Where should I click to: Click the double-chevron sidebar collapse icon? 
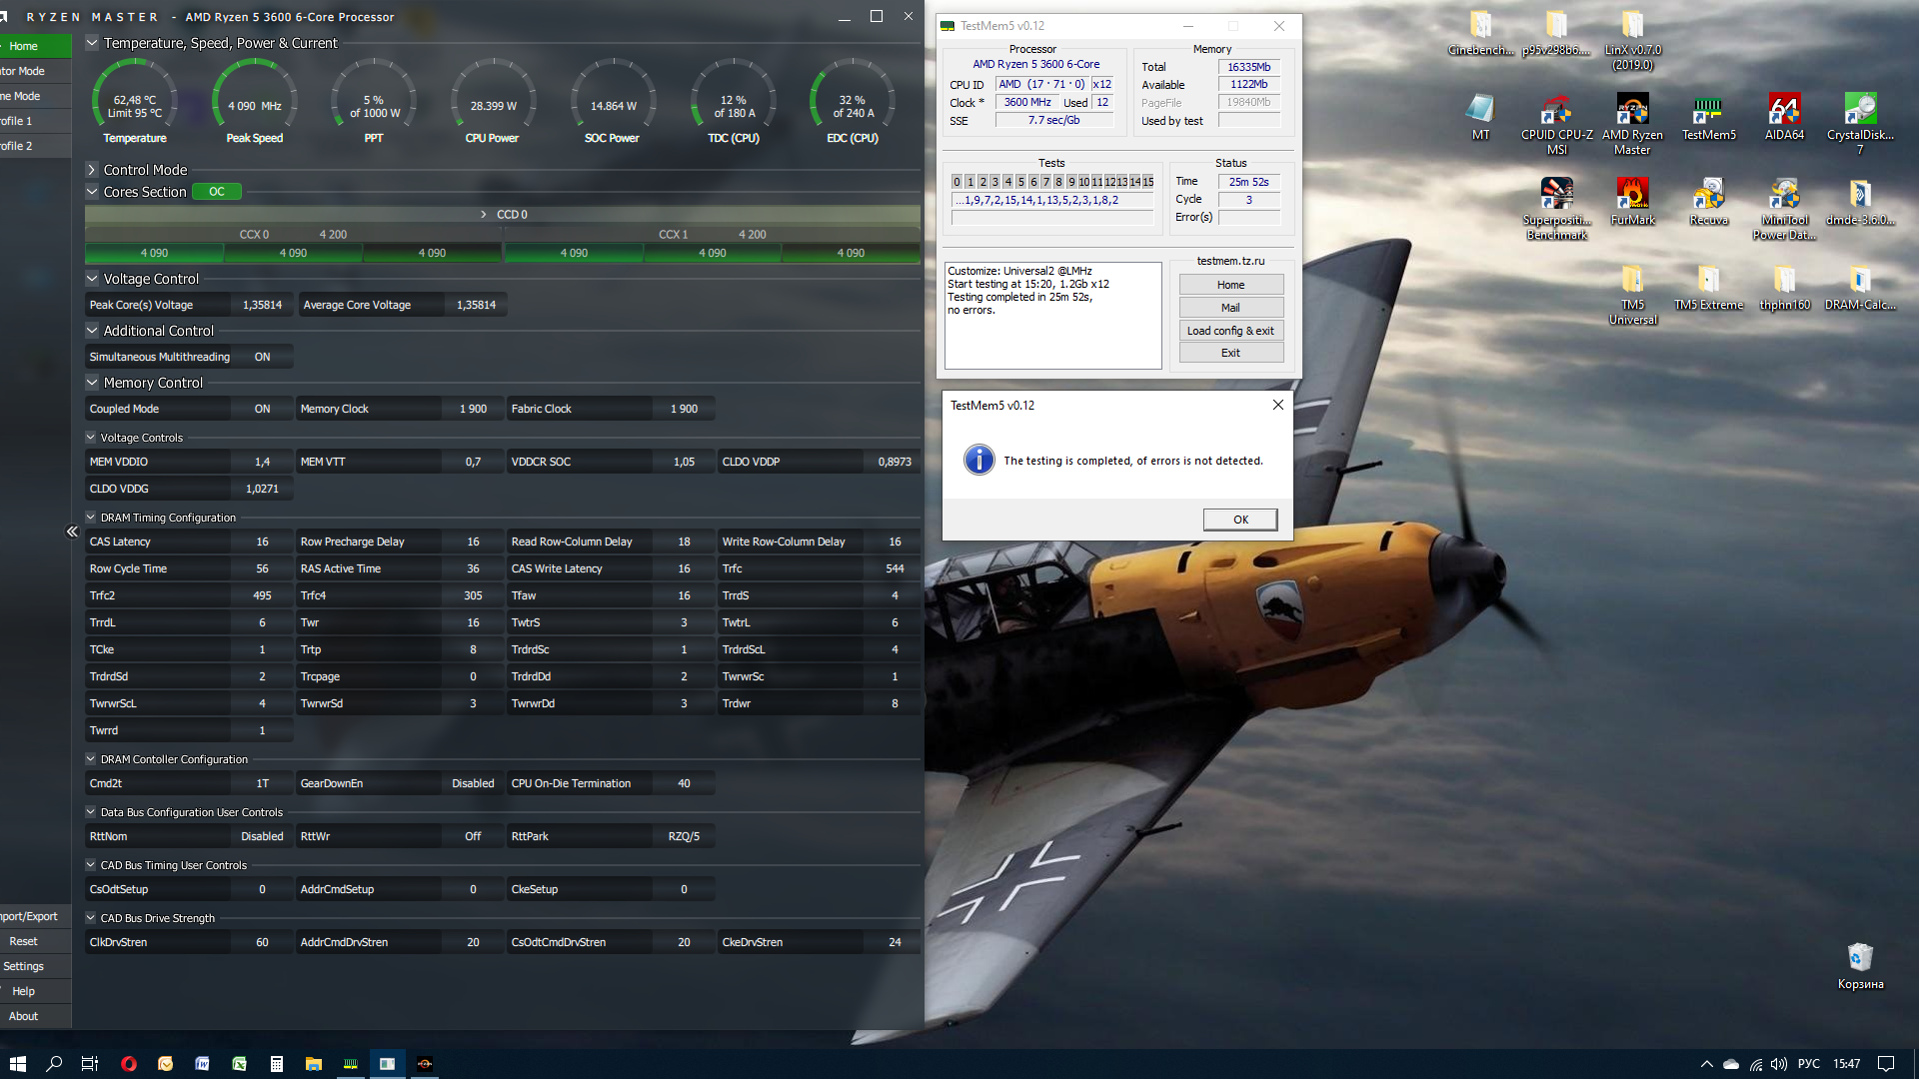(x=72, y=532)
